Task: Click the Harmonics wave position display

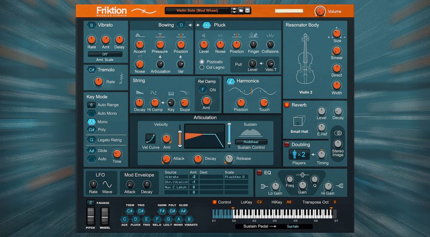Action: coord(252,91)
